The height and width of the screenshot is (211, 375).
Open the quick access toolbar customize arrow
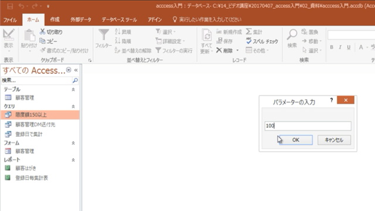48,6
